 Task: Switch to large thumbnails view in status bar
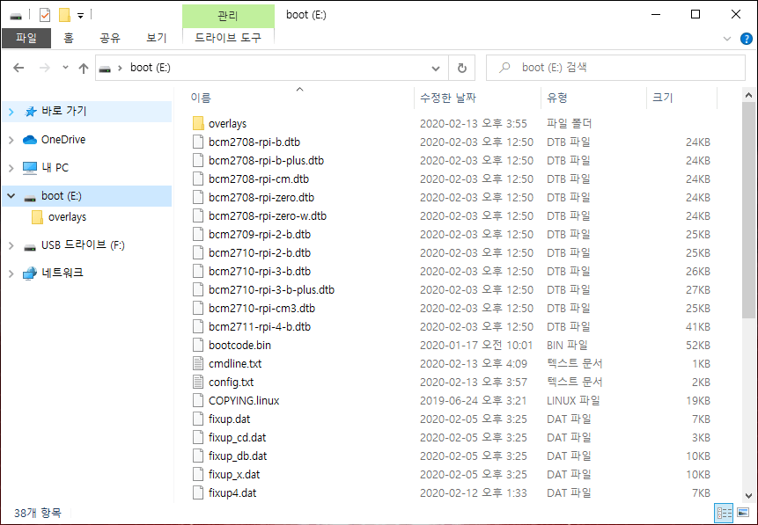[743, 513]
